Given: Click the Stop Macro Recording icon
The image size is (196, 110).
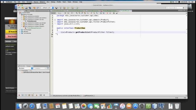Looking at the screenshot, I should (110, 13).
